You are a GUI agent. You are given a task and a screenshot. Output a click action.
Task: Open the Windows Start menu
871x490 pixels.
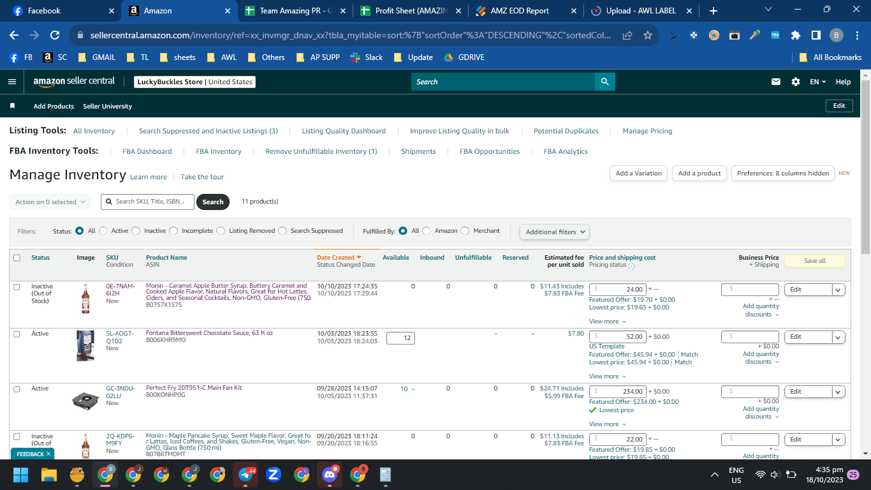click(20, 475)
